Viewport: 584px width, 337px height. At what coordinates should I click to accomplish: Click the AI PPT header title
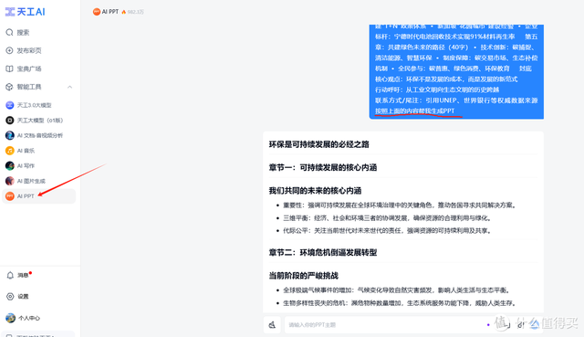[x=110, y=12]
